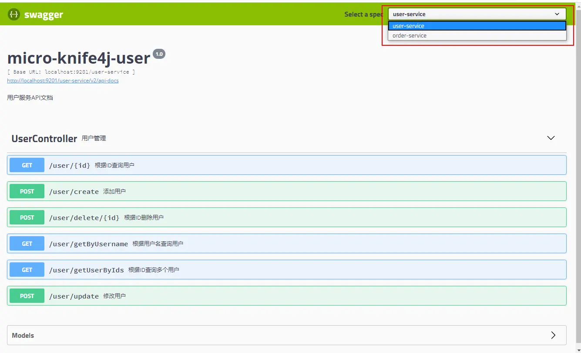Expand the Models section arrow

click(x=553, y=335)
